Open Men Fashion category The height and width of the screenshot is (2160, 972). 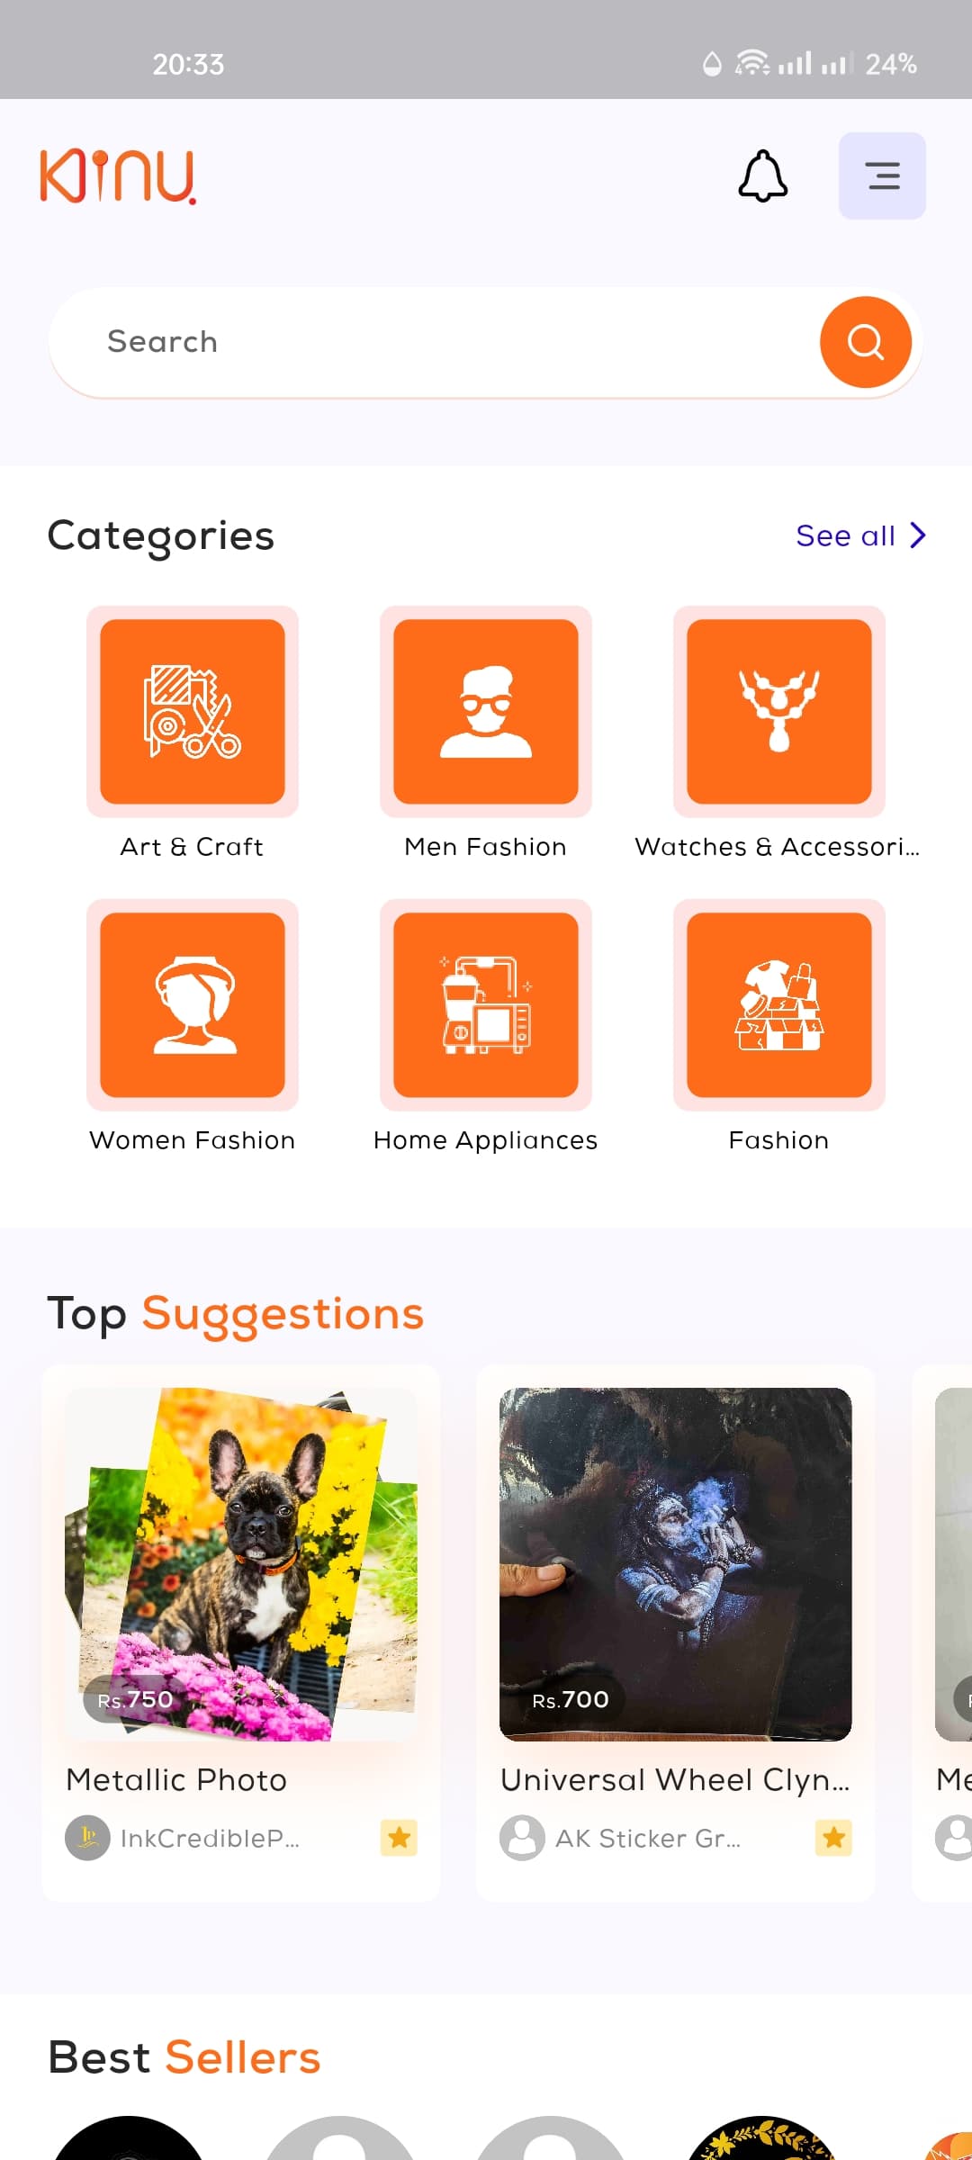coord(486,712)
